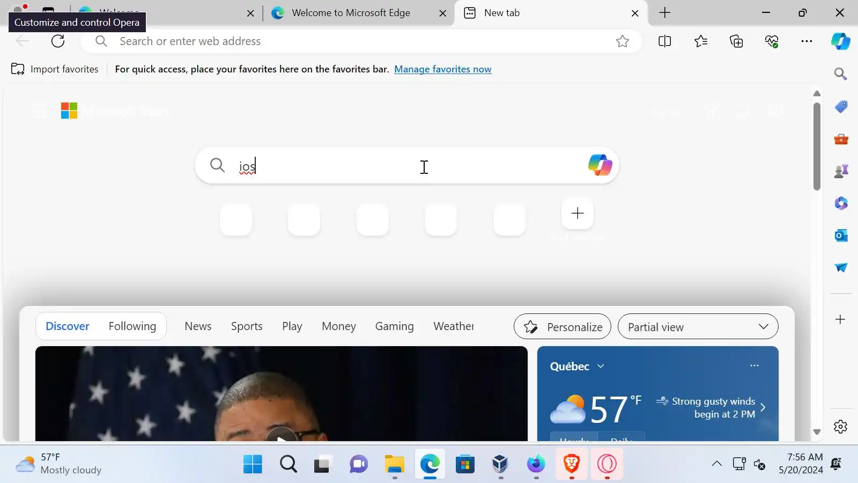
Task: Switch to Following feed tab
Action: pyautogui.click(x=132, y=326)
